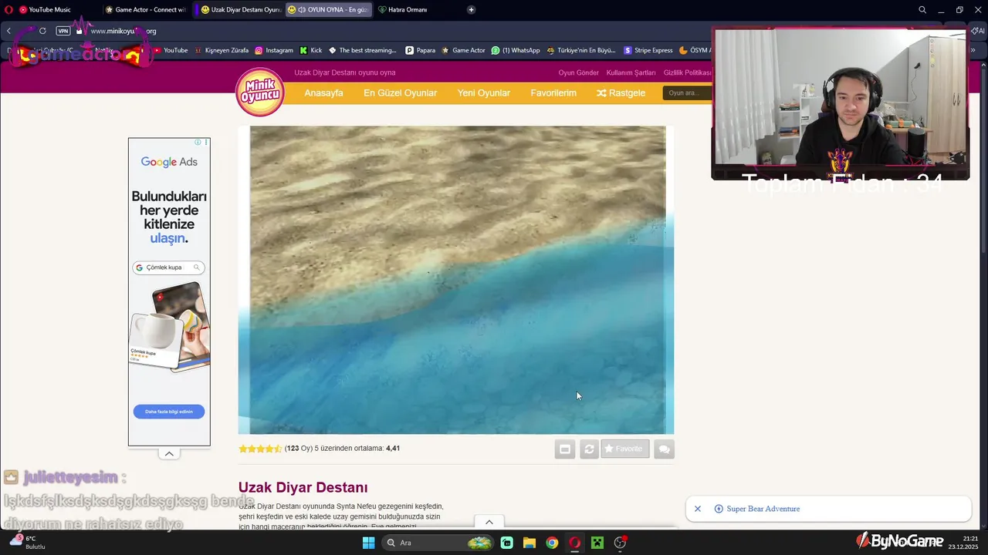
Task: Go back with the browser back arrow
Action: click(9, 31)
